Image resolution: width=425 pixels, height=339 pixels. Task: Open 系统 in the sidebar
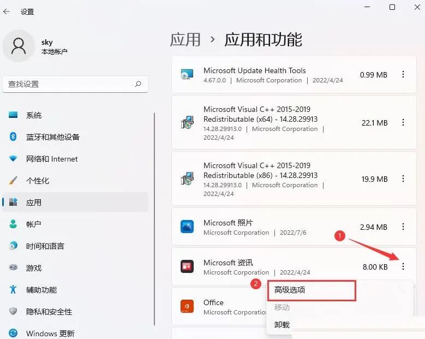[x=75, y=115]
